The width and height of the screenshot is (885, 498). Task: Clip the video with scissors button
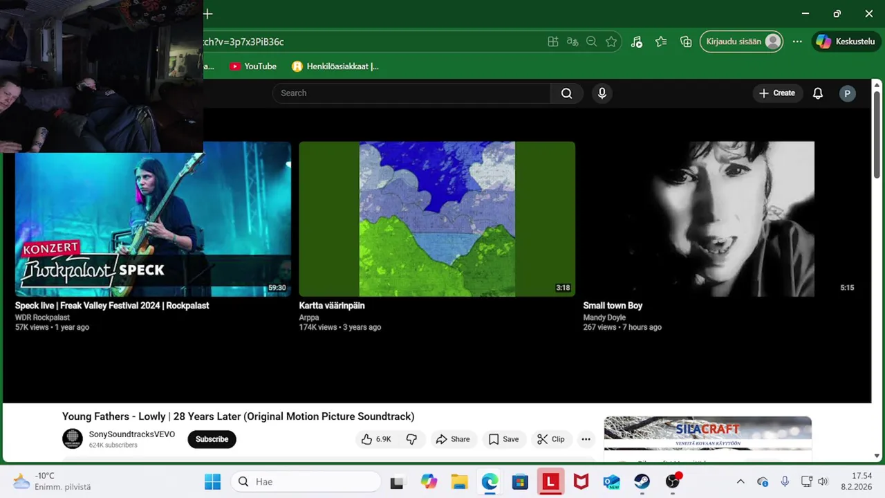click(x=551, y=439)
